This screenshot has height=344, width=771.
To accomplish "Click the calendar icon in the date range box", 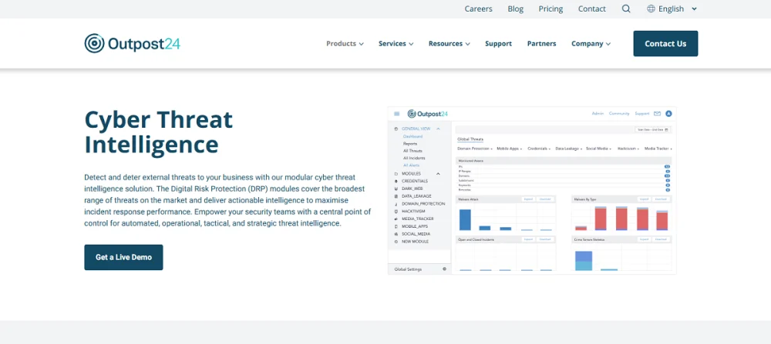I will [666, 130].
